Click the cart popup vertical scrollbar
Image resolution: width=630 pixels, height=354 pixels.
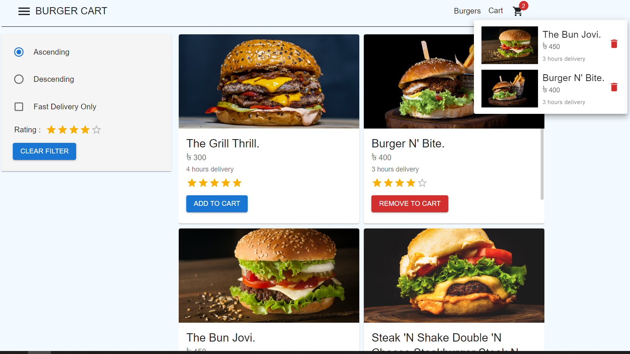pyautogui.click(x=542, y=164)
